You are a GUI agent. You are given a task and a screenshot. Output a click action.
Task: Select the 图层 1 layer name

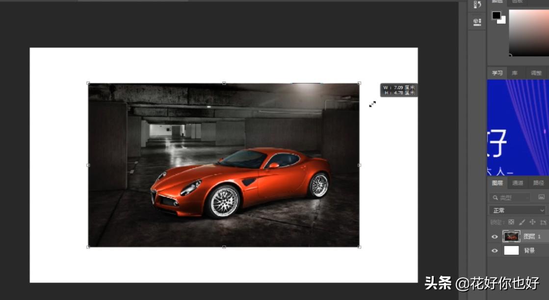coord(532,237)
